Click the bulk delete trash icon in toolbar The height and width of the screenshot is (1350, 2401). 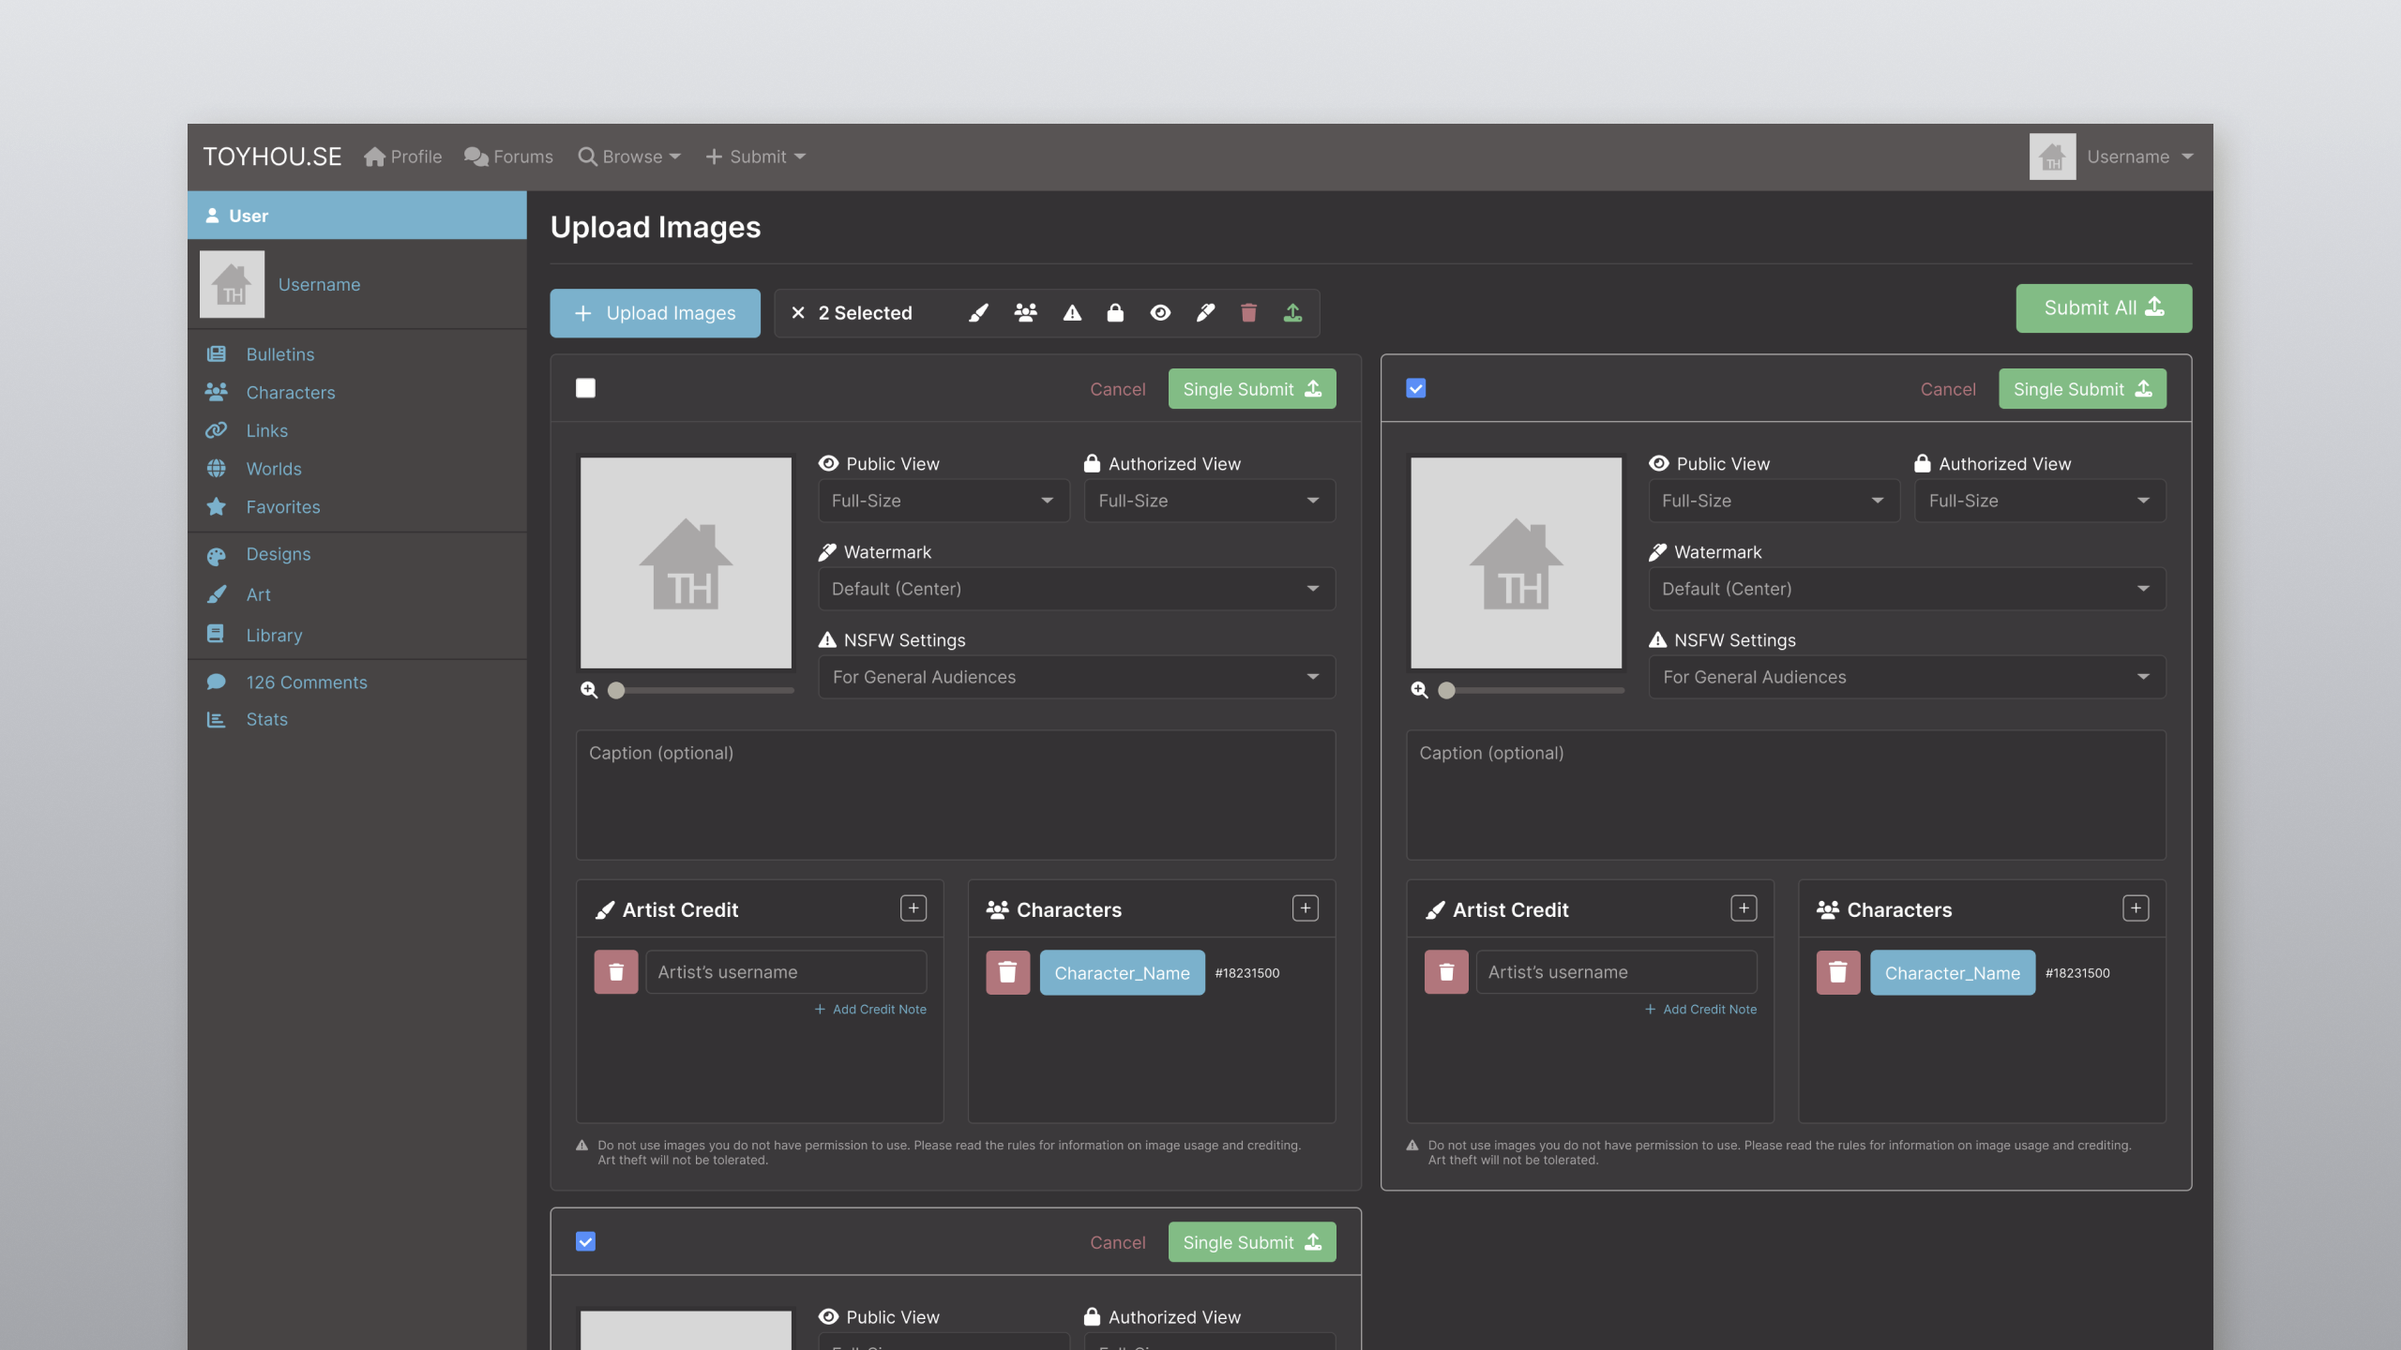click(x=1248, y=313)
